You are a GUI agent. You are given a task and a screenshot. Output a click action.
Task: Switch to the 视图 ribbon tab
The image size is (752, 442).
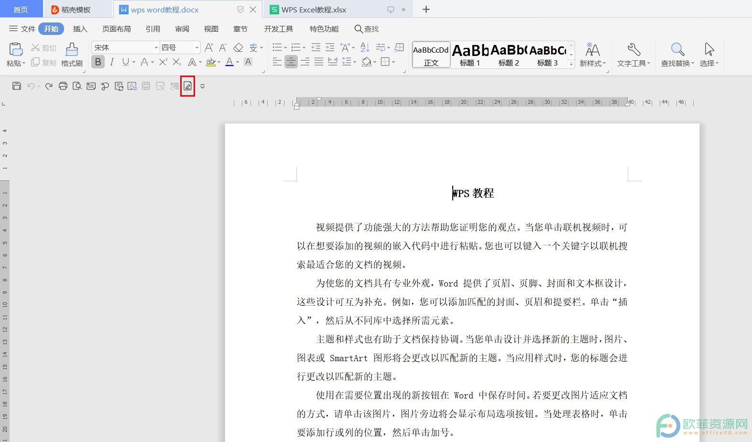(211, 29)
